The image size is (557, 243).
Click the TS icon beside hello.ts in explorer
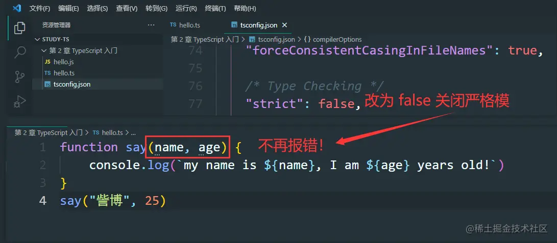pos(47,73)
